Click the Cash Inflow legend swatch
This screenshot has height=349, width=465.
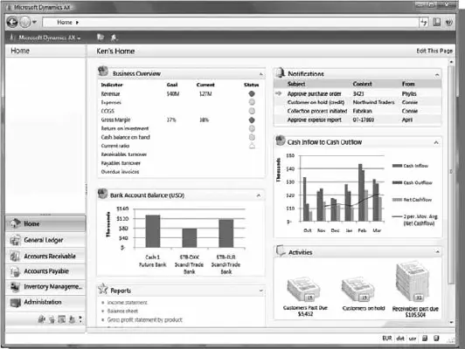pyautogui.click(x=397, y=166)
